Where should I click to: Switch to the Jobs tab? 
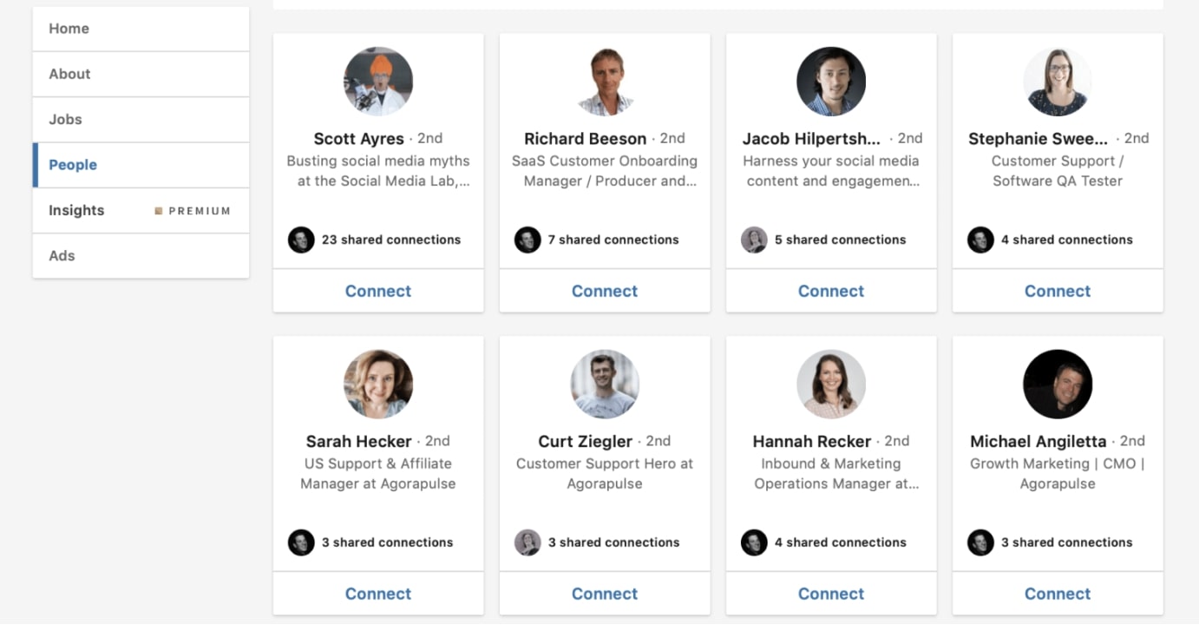click(x=141, y=120)
